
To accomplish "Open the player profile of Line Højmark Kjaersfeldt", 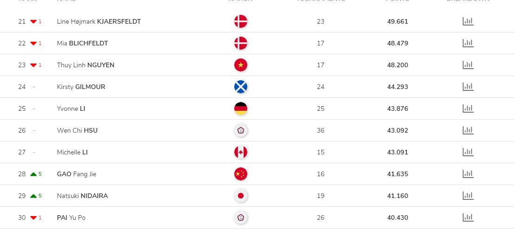I will click(99, 22).
